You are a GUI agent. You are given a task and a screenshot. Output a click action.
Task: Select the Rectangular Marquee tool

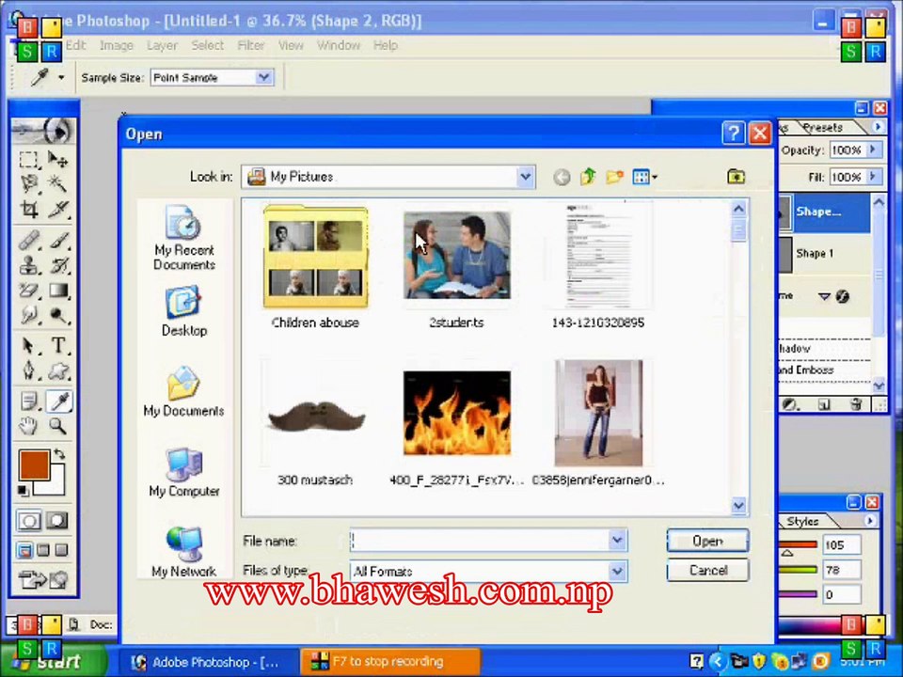click(x=29, y=160)
